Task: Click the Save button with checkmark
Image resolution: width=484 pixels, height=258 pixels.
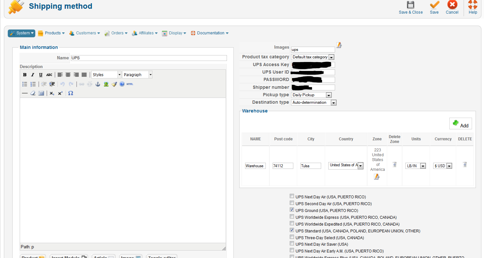Action: (x=434, y=8)
